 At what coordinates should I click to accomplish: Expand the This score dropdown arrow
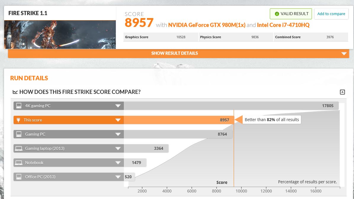point(118,120)
